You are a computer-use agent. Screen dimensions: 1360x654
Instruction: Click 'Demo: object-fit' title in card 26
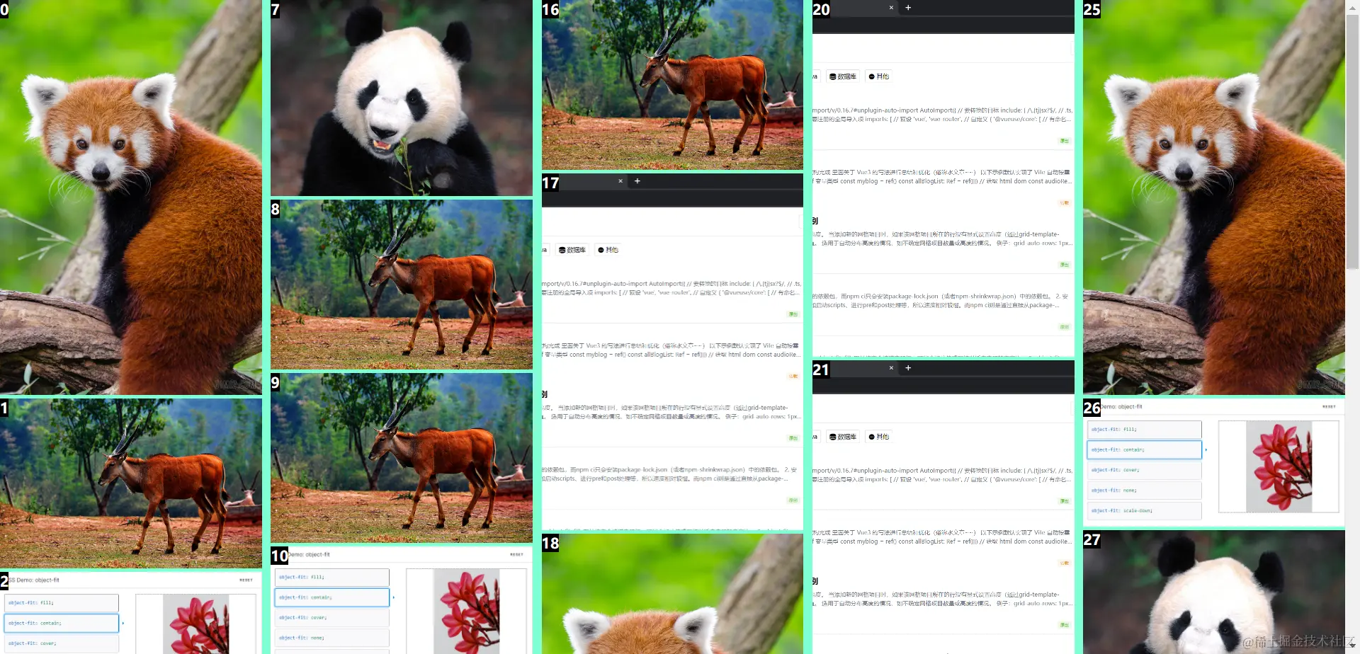point(1121,407)
